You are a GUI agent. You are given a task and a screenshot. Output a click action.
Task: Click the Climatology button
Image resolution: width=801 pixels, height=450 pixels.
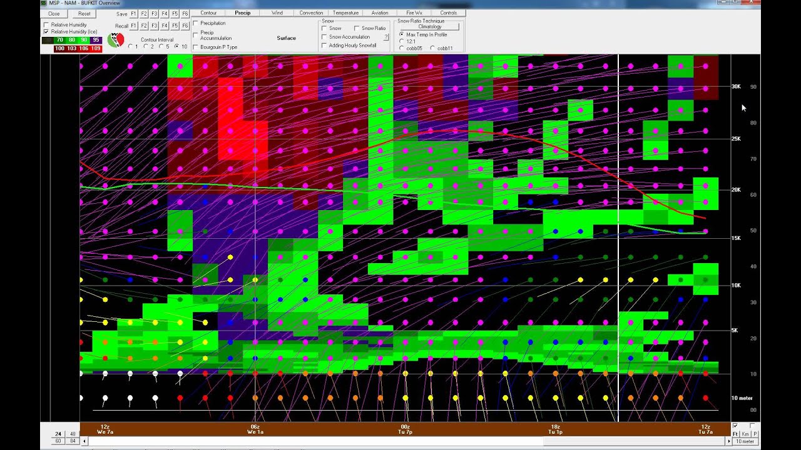[x=430, y=27]
